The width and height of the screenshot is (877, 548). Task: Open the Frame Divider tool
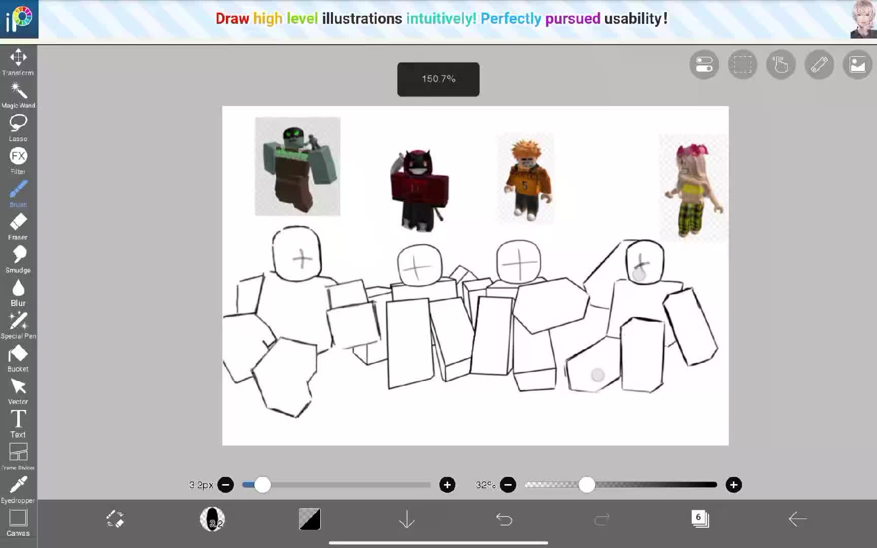pos(18,457)
